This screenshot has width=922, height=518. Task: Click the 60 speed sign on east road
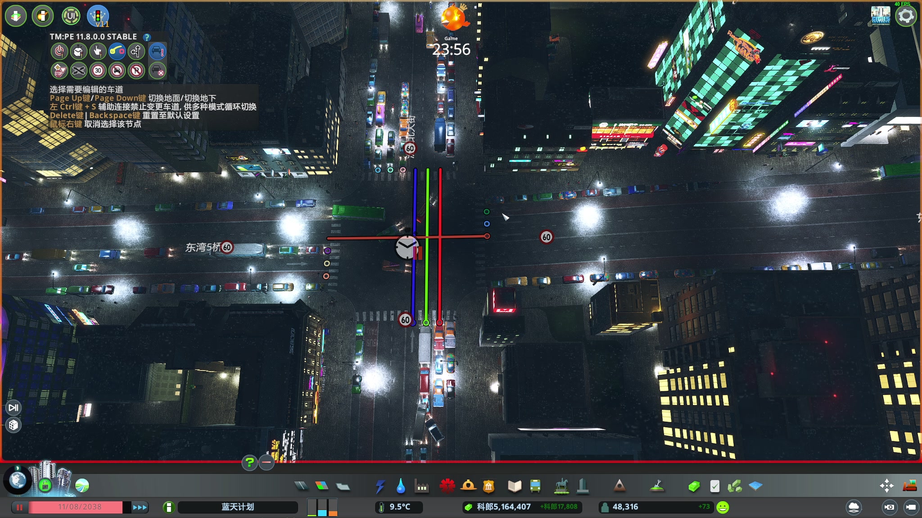(x=546, y=237)
